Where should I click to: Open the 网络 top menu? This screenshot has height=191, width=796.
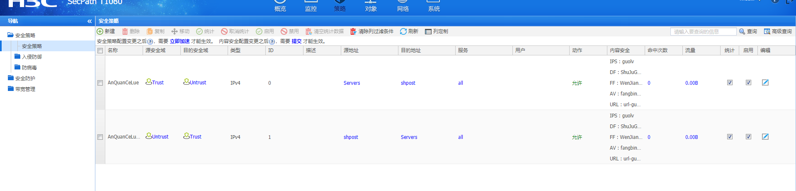coord(403,6)
